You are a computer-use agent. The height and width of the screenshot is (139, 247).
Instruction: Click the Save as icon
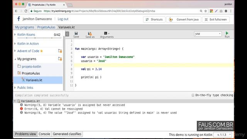point(90,34)
